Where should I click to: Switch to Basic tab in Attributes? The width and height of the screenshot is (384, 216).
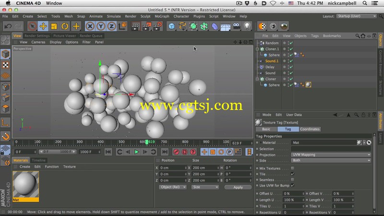tap(266, 129)
